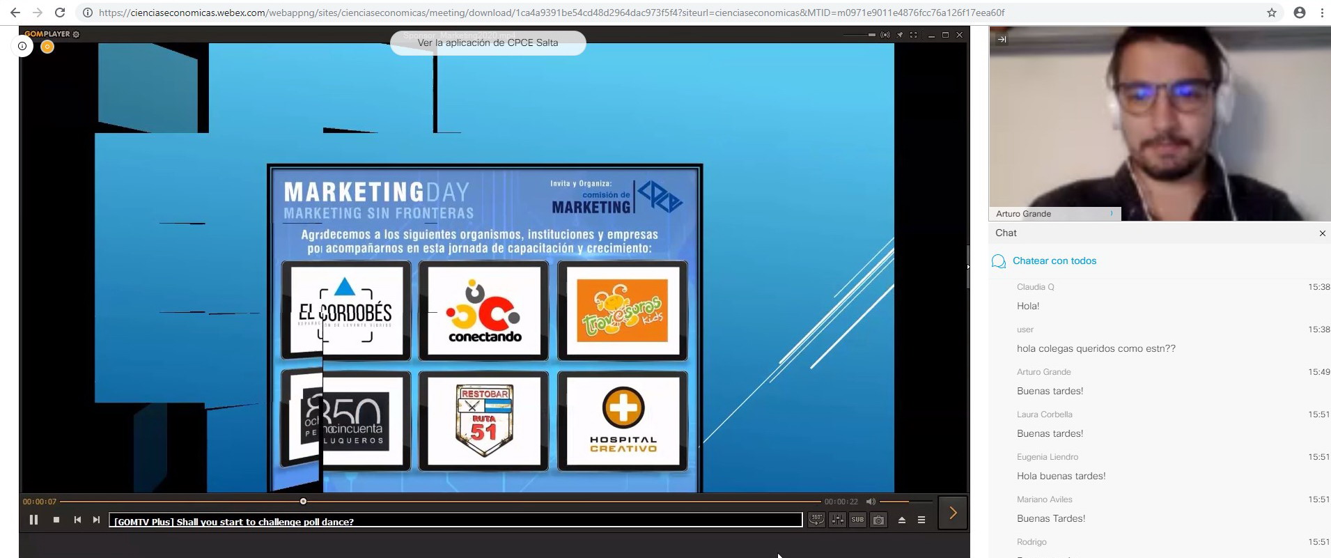The image size is (1331, 558).
Task: Switch GOM Player to fullscreen mode
Action: point(913,34)
